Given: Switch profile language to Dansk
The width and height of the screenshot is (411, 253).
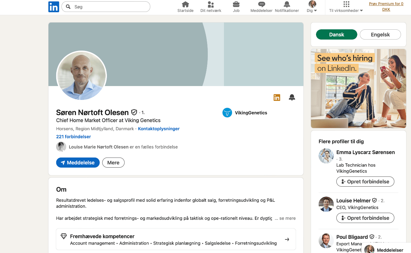Looking at the screenshot, I should click(x=336, y=34).
